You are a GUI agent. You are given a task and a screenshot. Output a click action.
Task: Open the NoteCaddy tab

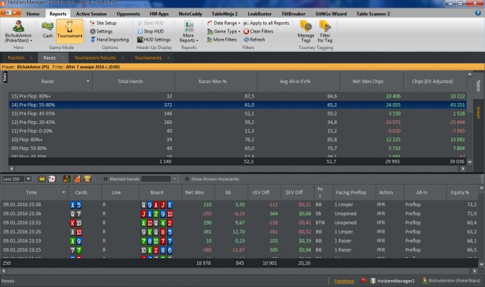[191, 14]
